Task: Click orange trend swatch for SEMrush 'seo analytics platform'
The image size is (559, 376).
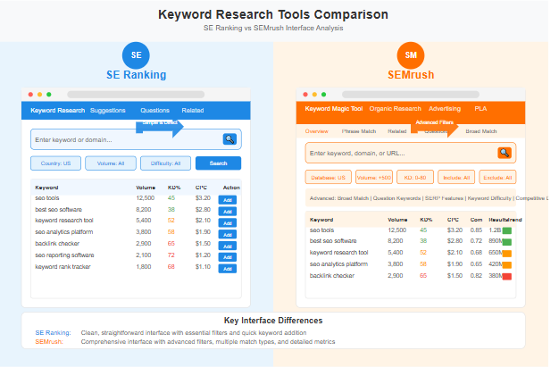Action: tap(507, 264)
